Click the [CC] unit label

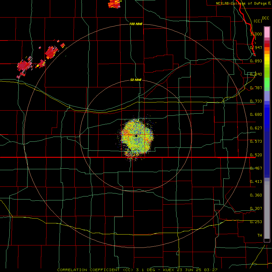258,21
